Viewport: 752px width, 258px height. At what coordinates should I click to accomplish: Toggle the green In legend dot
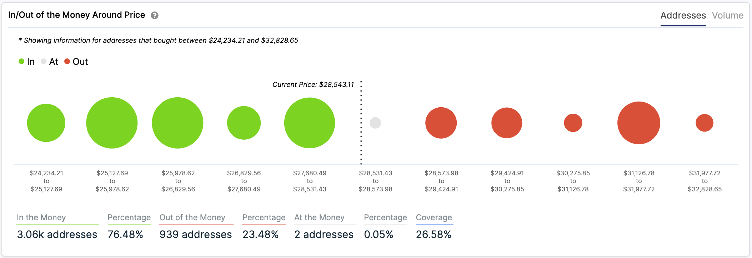click(x=21, y=61)
